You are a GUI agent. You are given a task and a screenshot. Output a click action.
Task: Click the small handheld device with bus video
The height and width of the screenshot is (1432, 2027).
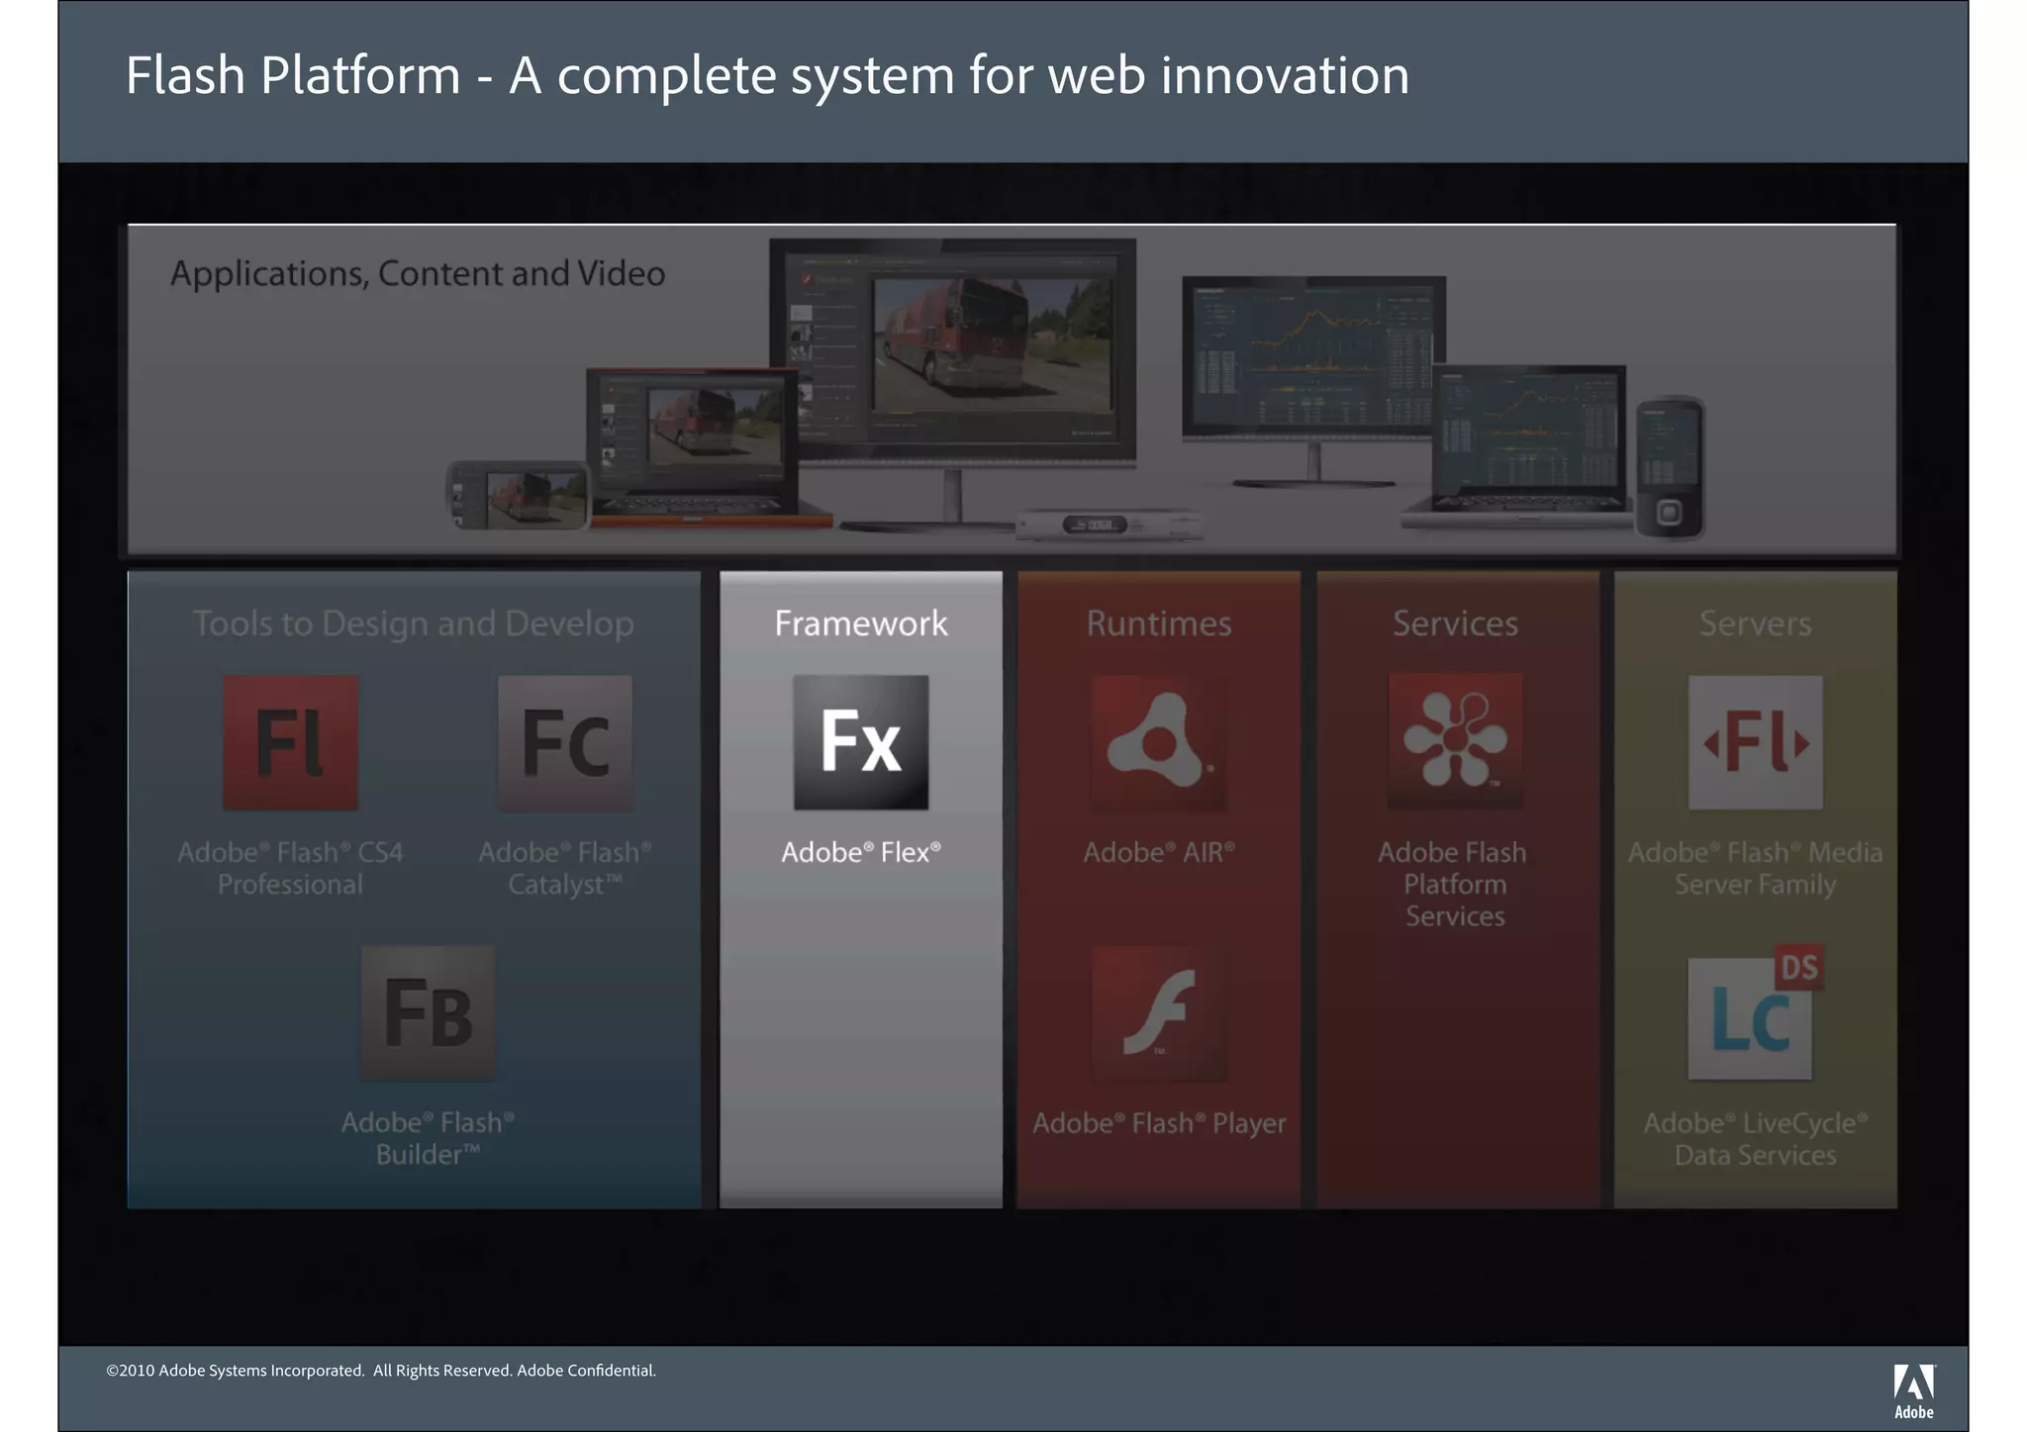(518, 495)
